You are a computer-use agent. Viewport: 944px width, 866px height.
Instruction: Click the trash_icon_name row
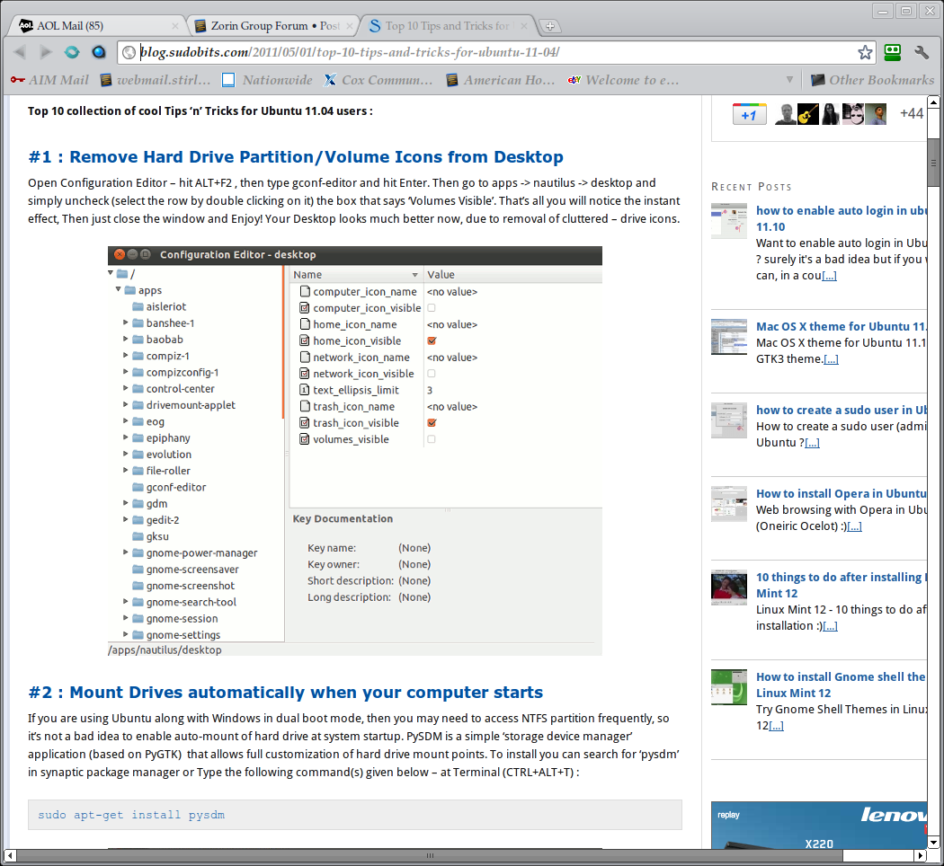pyautogui.click(x=446, y=407)
